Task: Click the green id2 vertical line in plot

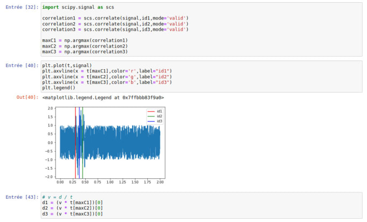Action: tap(83, 143)
